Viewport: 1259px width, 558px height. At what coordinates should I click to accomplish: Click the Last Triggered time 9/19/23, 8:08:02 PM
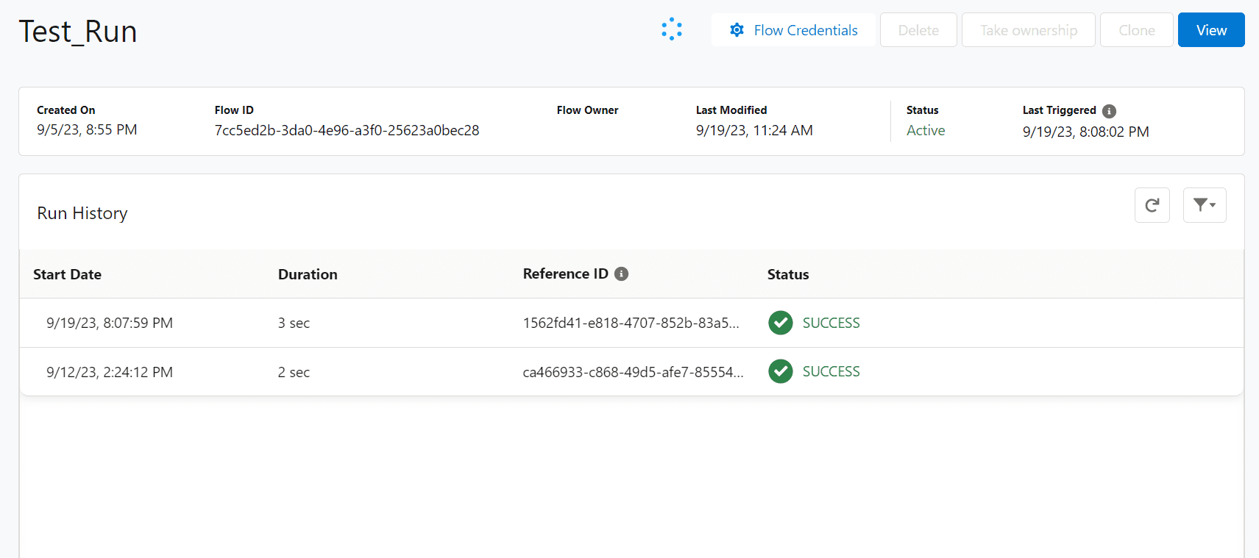coord(1085,132)
